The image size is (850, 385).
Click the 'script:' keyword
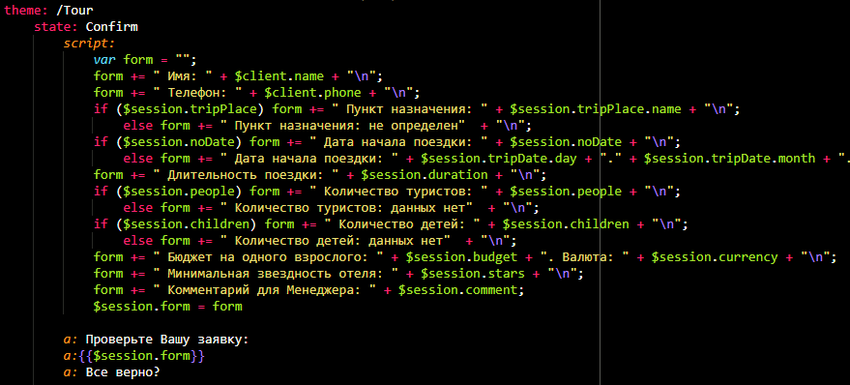point(89,44)
